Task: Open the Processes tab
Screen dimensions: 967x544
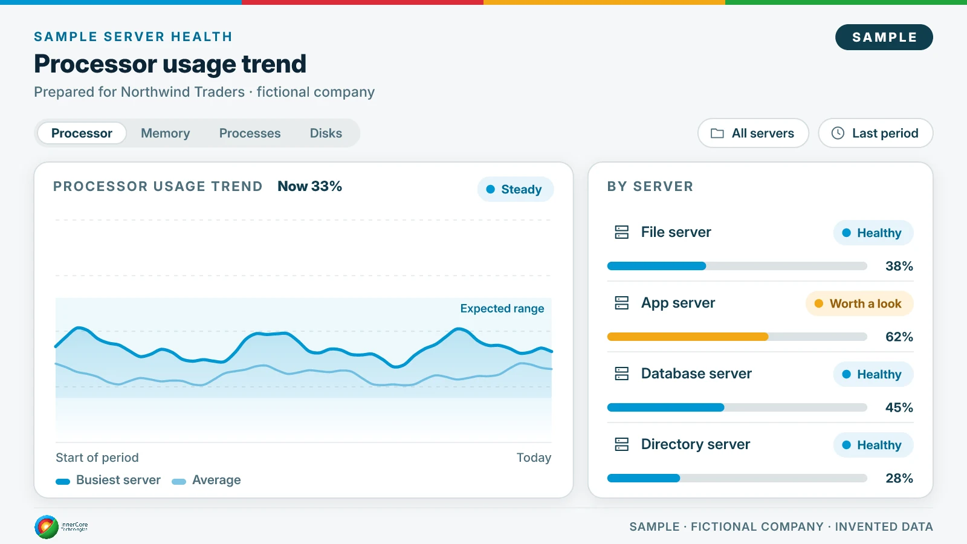Action: pyautogui.click(x=250, y=133)
